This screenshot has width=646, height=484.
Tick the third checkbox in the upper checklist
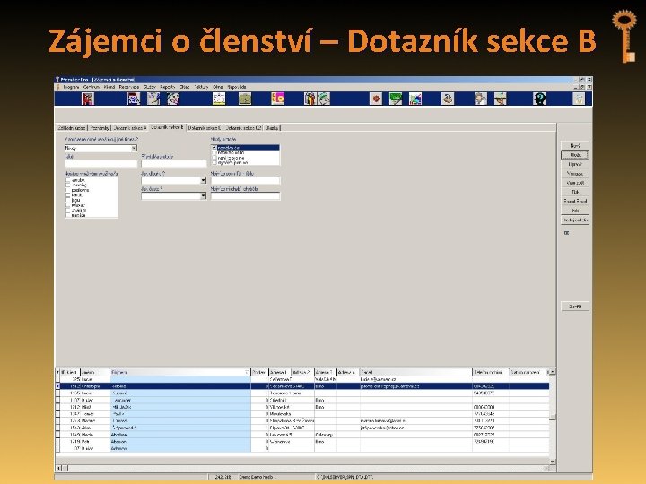click(214, 158)
